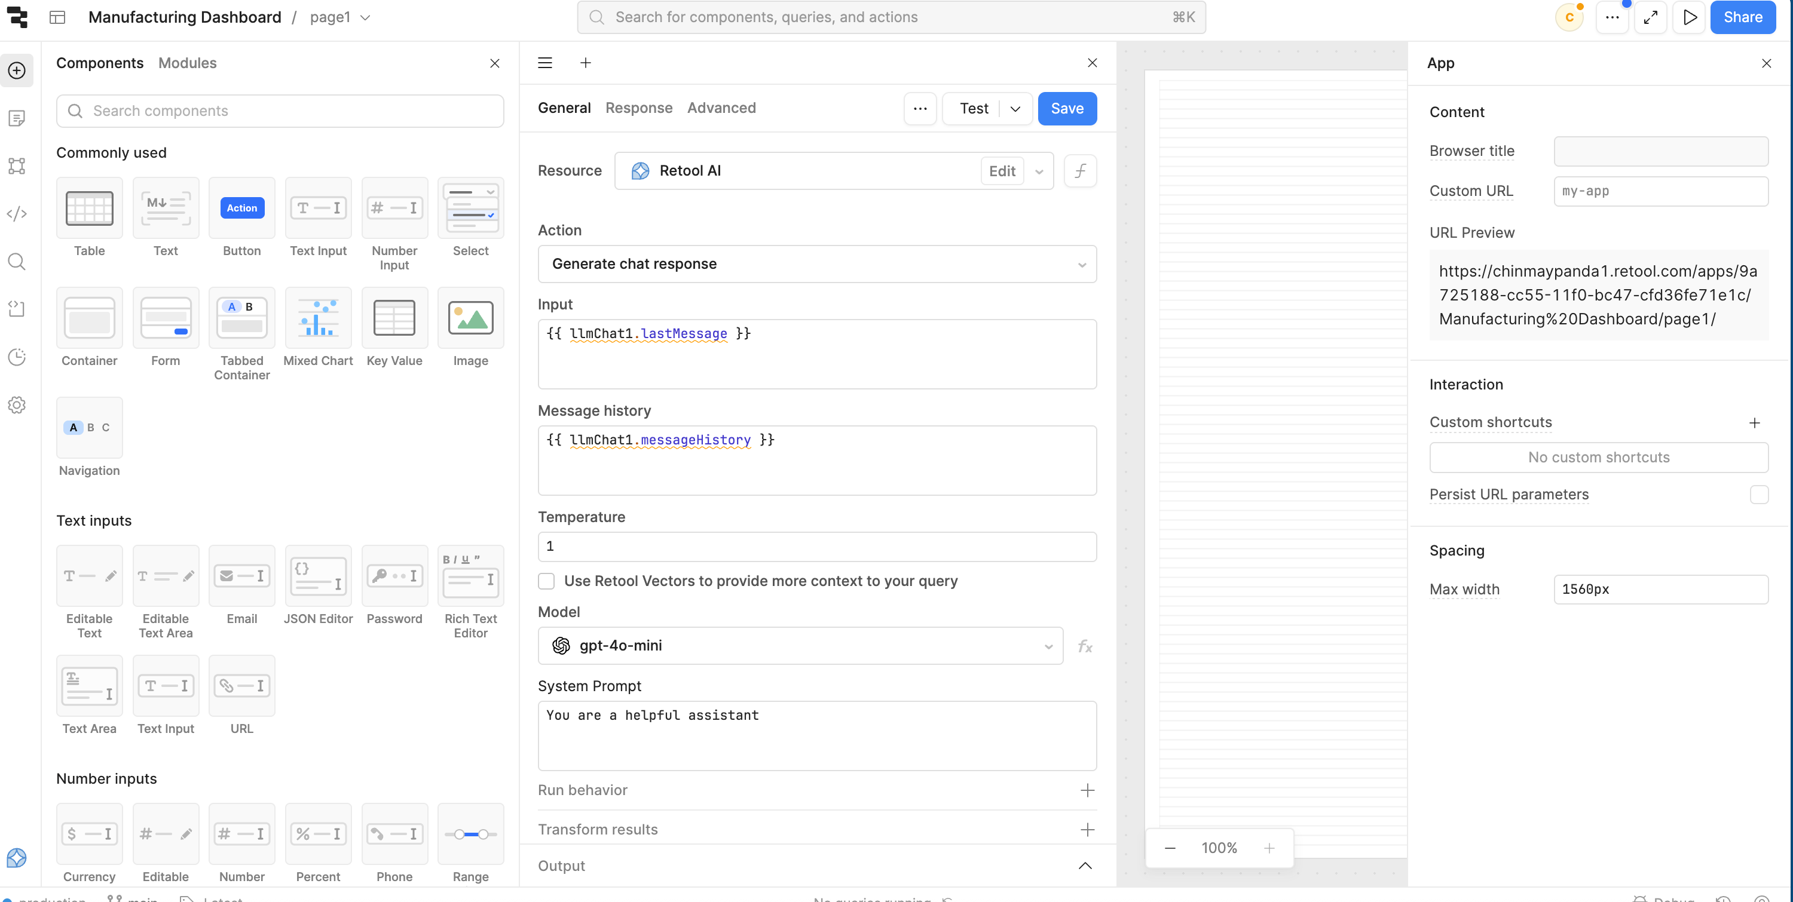Switch to the Modules tab

point(187,63)
